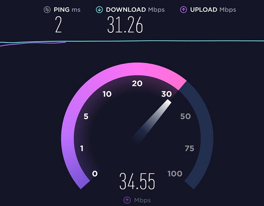The width and height of the screenshot is (264, 206).
Task: Click the upload icon beside bottom Mbps
Action: (127, 200)
